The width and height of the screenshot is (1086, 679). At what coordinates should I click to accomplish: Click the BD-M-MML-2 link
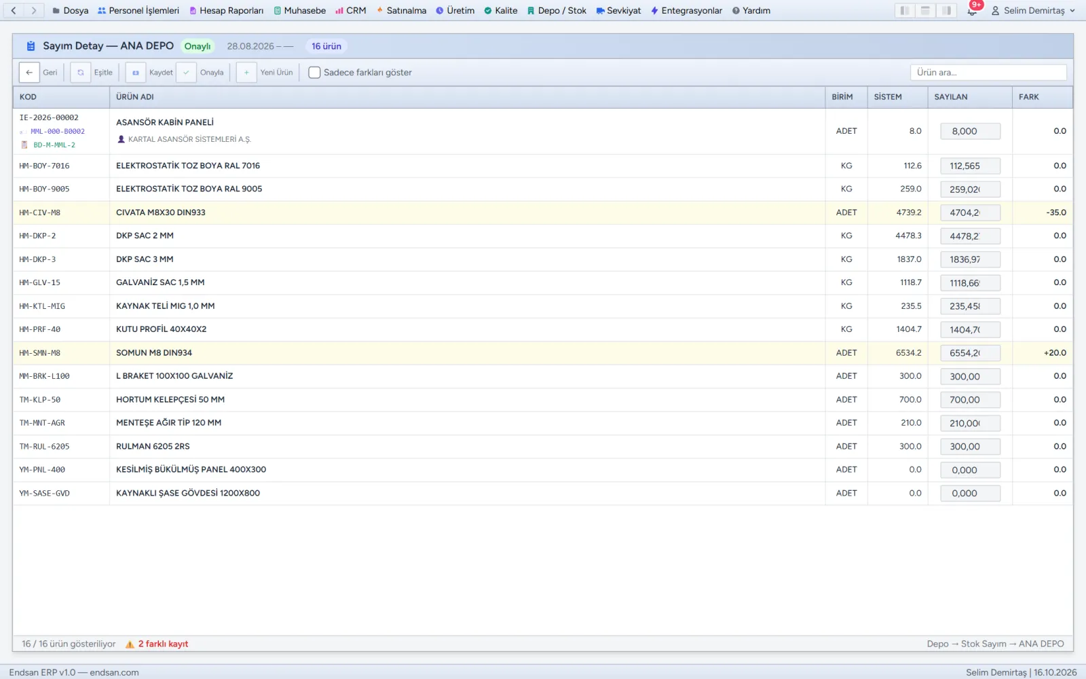coord(54,145)
